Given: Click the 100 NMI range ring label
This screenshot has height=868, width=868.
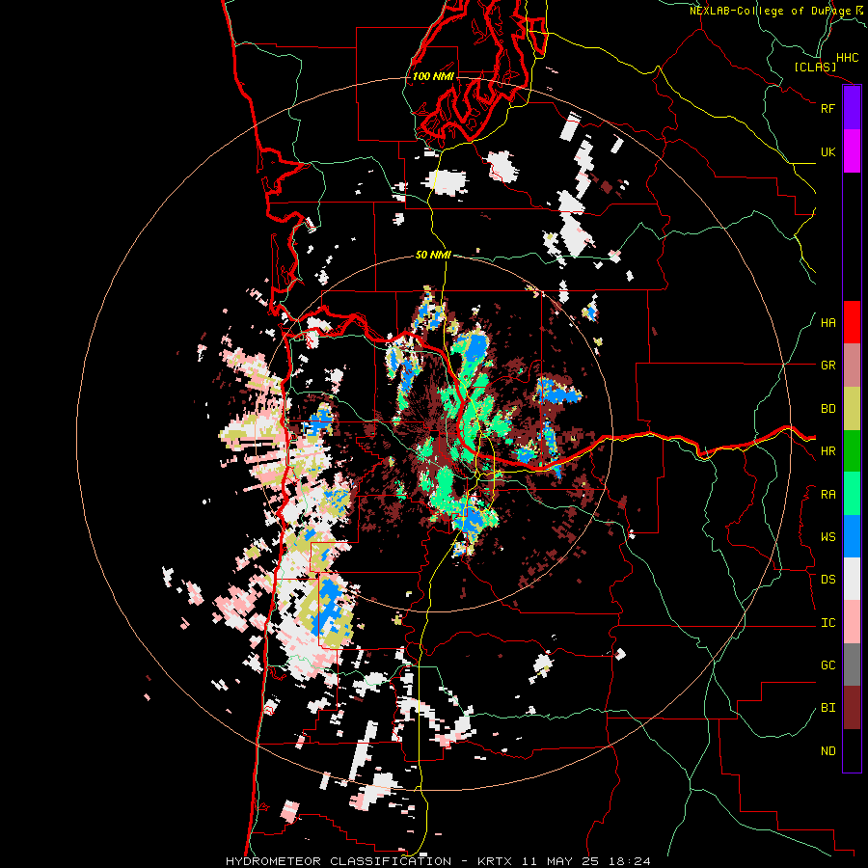Looking at the screenshot, I should (x=433, y=76).
